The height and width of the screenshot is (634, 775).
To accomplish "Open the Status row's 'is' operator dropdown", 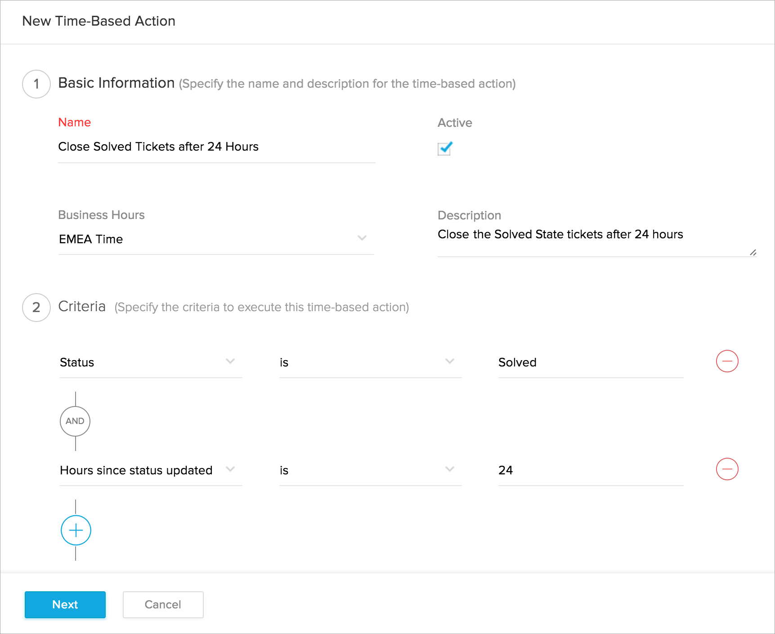I will [x=370, y=362].
